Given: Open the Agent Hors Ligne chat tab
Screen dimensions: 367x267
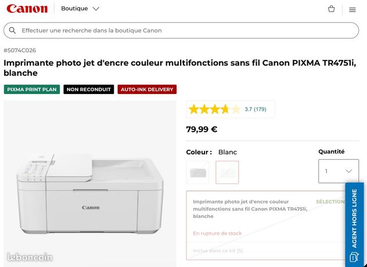Looking at the screenshot, I should (x=354, y=225).
